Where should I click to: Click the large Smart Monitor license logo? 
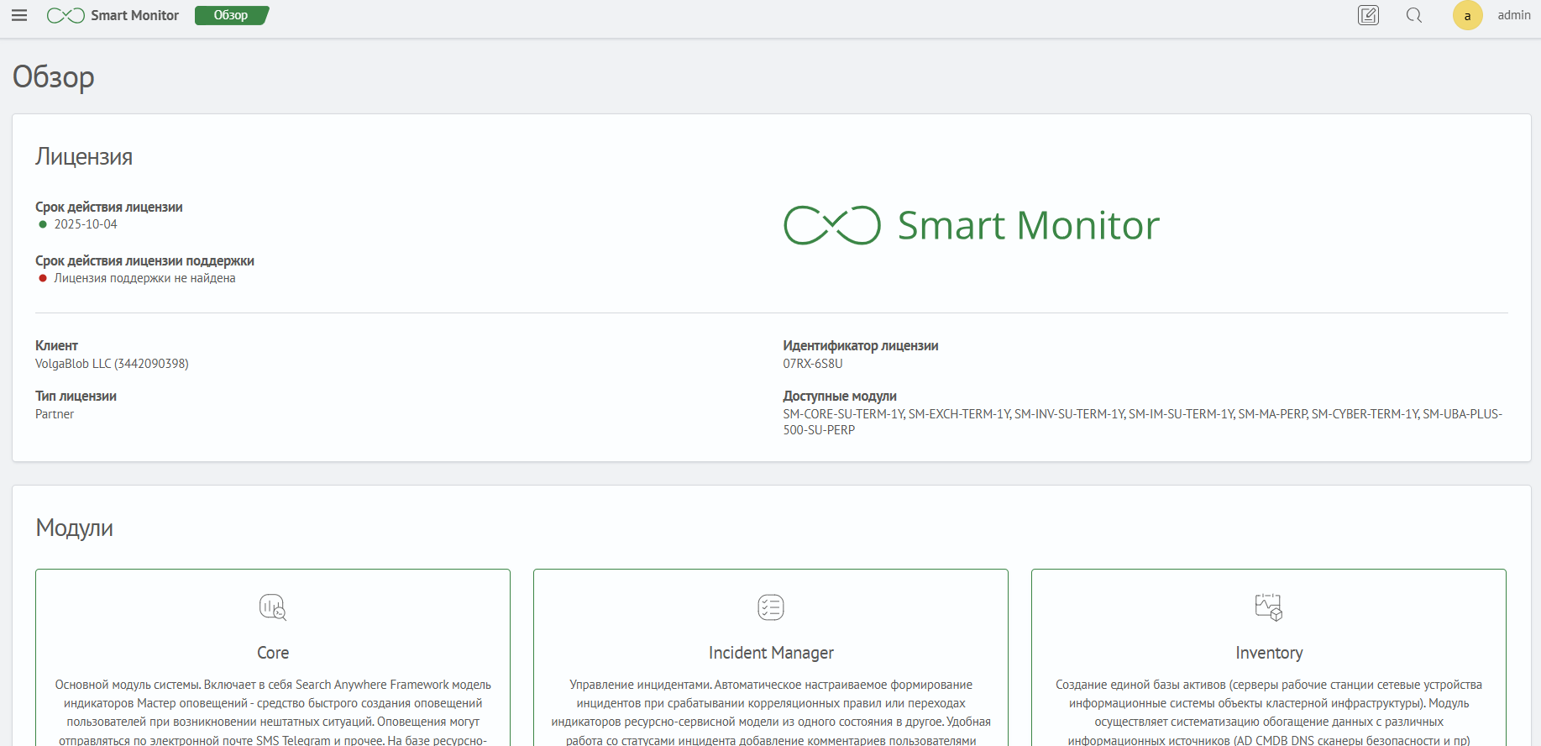(x=972, y=225)
